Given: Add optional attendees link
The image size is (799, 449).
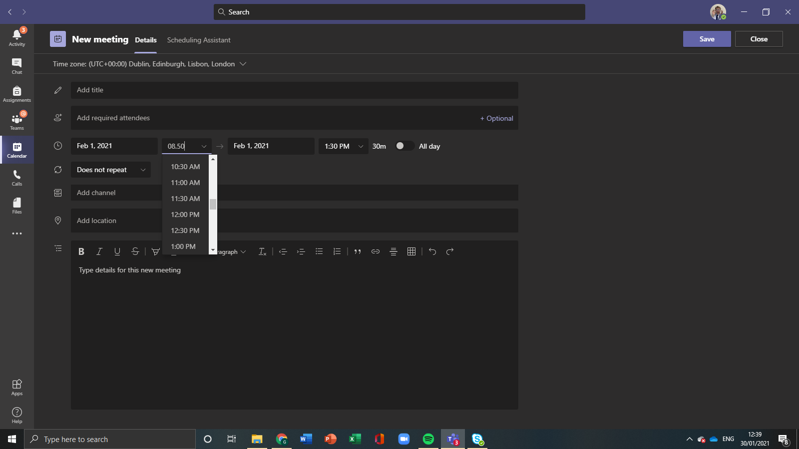Looking at the screenshot, I should click(x=496, y=118).
